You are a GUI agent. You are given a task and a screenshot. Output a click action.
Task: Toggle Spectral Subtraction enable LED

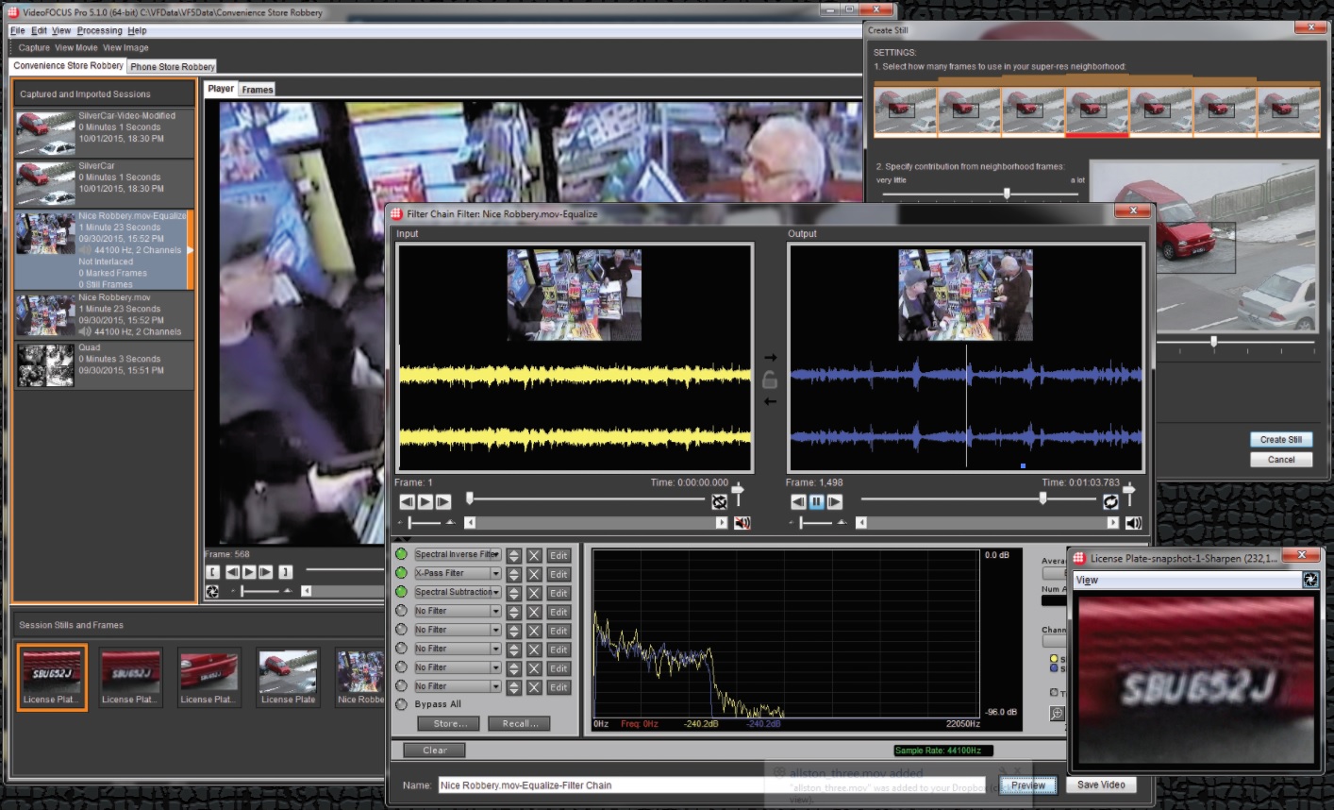[401, 592]
